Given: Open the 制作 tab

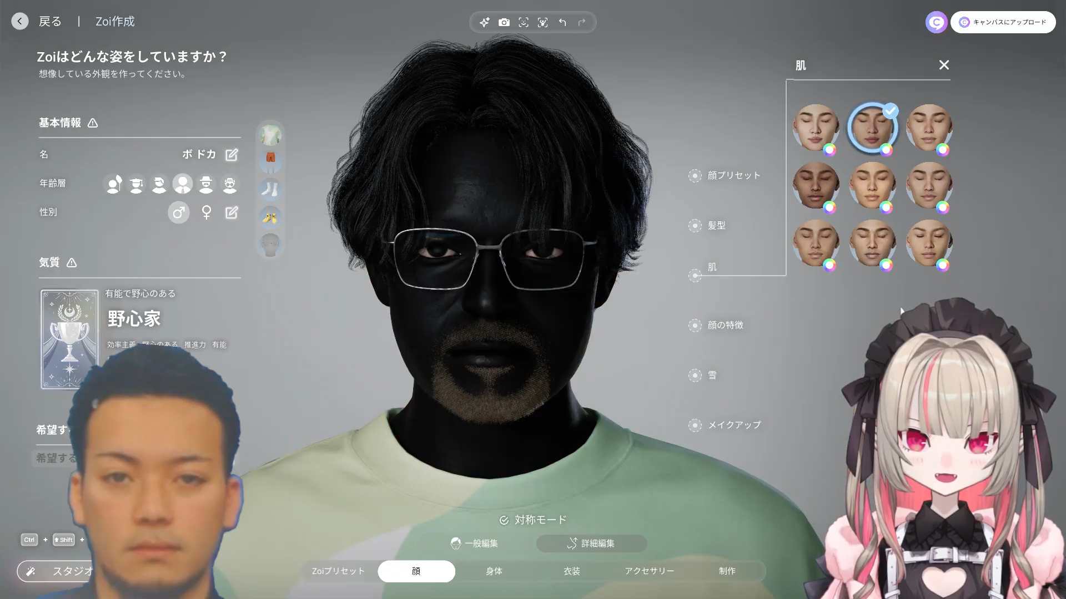Looking at the screenshot, I should (x=727, y=571).
